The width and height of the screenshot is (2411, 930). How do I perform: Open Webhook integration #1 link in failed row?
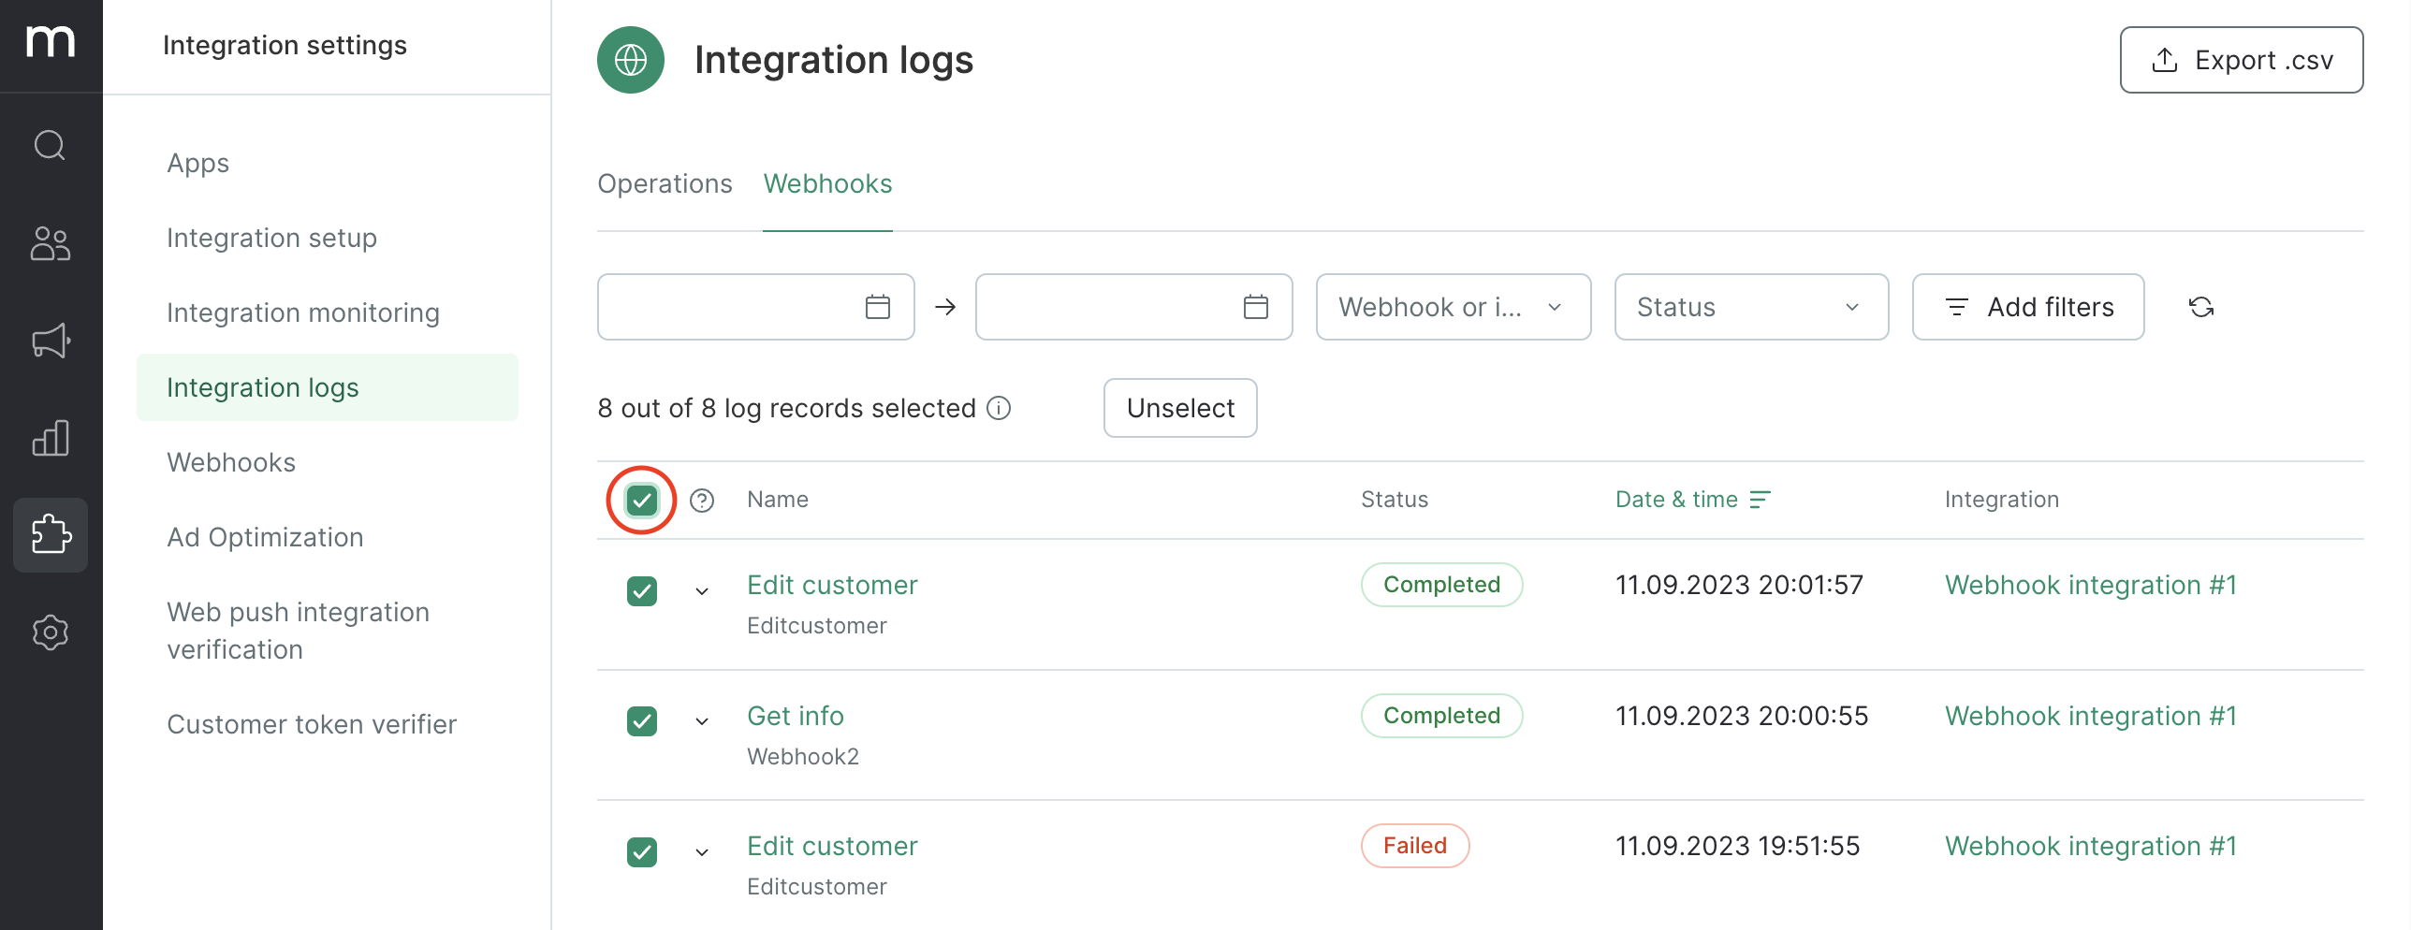click(x=2091, y=846)
